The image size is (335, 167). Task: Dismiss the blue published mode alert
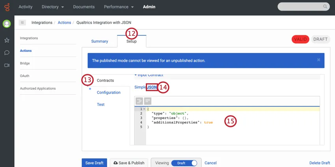tap(318, 60)
